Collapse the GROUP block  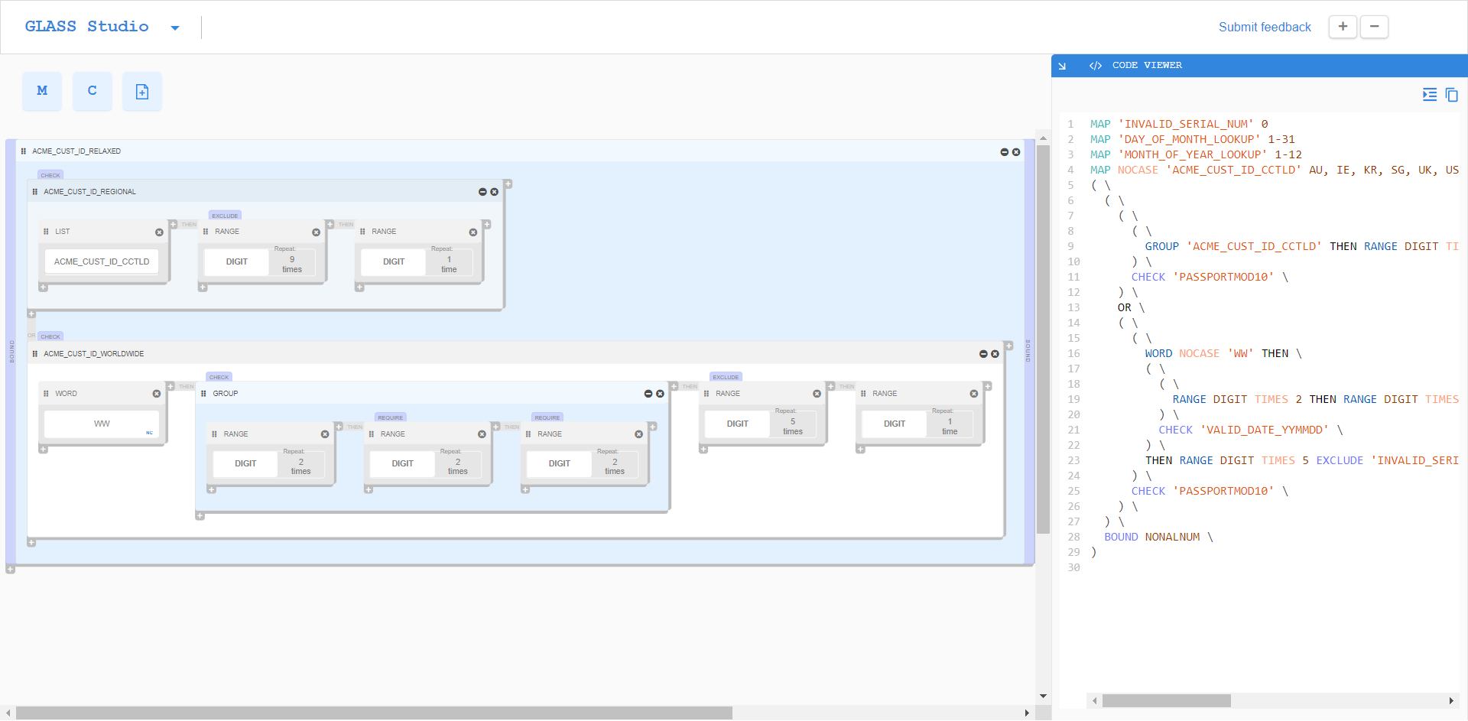[x=648, y=394]
